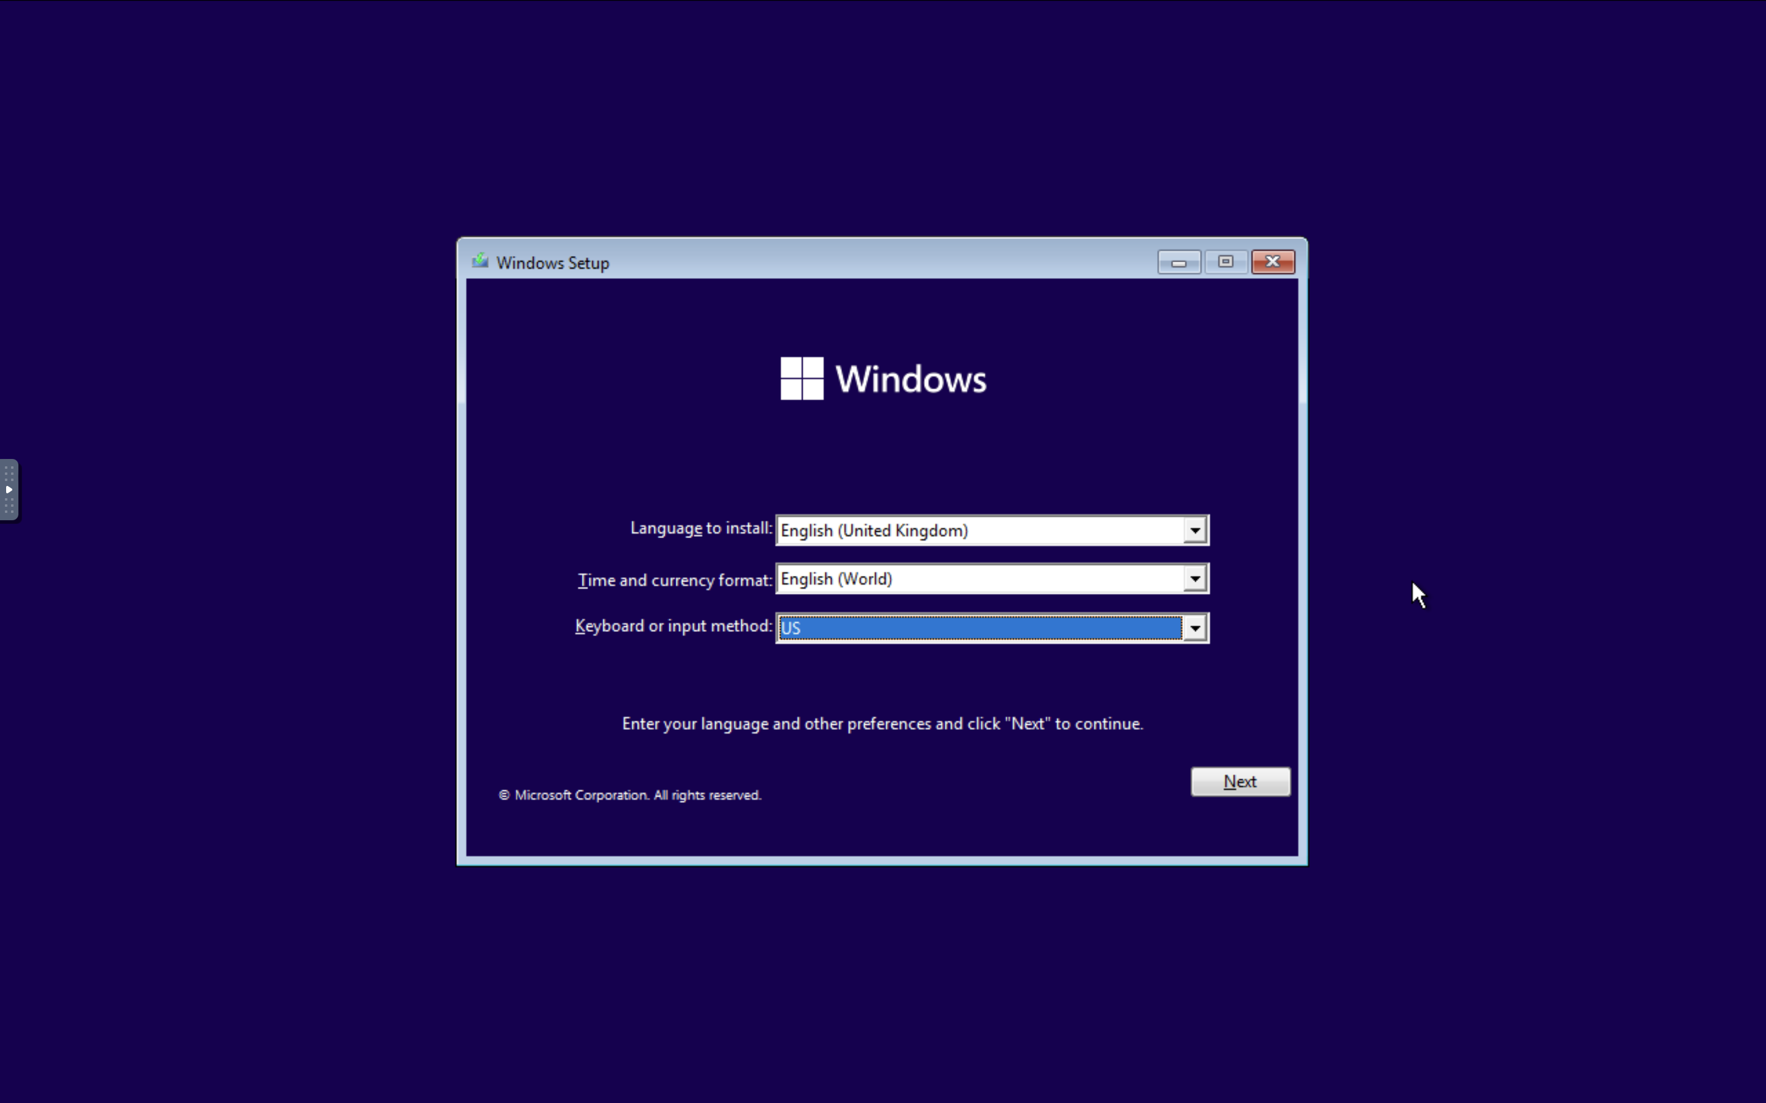
Task: Click the Time and currency format label
Action: click(x=675, y=580)
